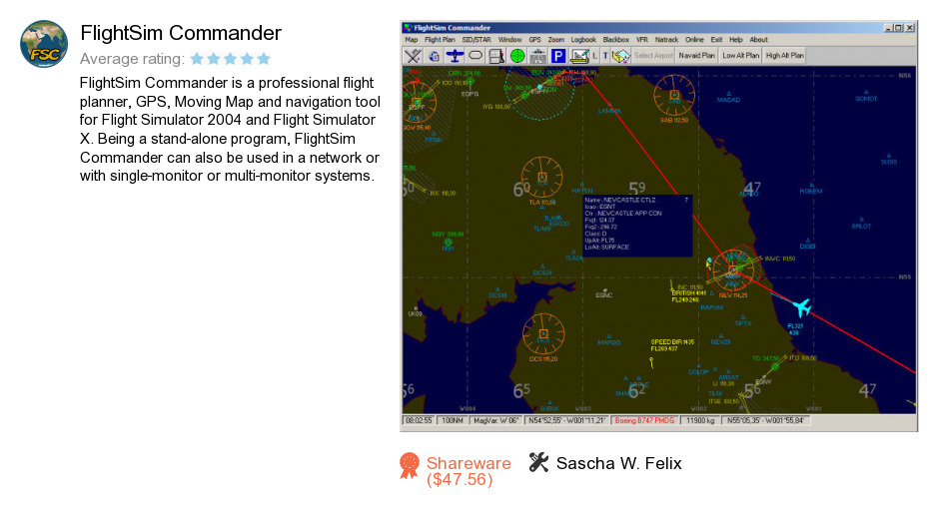This screenshot has width=939, height=515.
Task: Click the T toolbar button
Action: (x=604, y=56)
